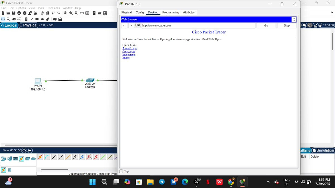The image size is (335, 188).
Task: Follow the 'Copyrights' link
Action: (x=129, y=51)
